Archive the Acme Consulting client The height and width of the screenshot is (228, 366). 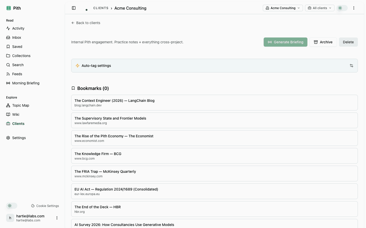click(x=323, y=42)
